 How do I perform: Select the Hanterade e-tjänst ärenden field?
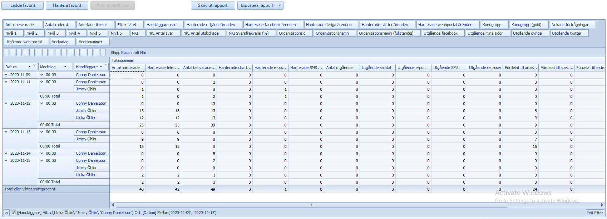tap(213, 25)
